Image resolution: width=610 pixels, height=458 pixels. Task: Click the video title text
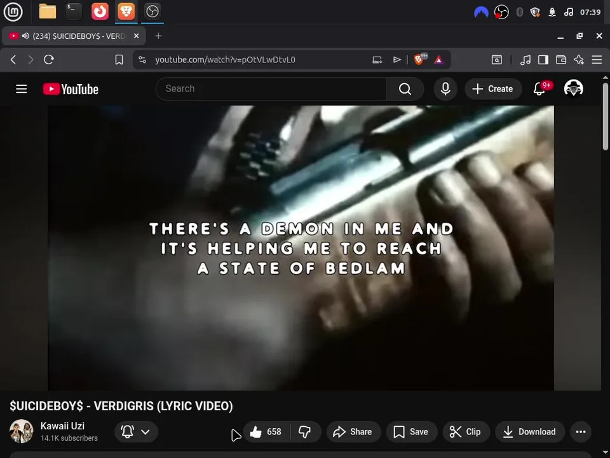point(121,406)
